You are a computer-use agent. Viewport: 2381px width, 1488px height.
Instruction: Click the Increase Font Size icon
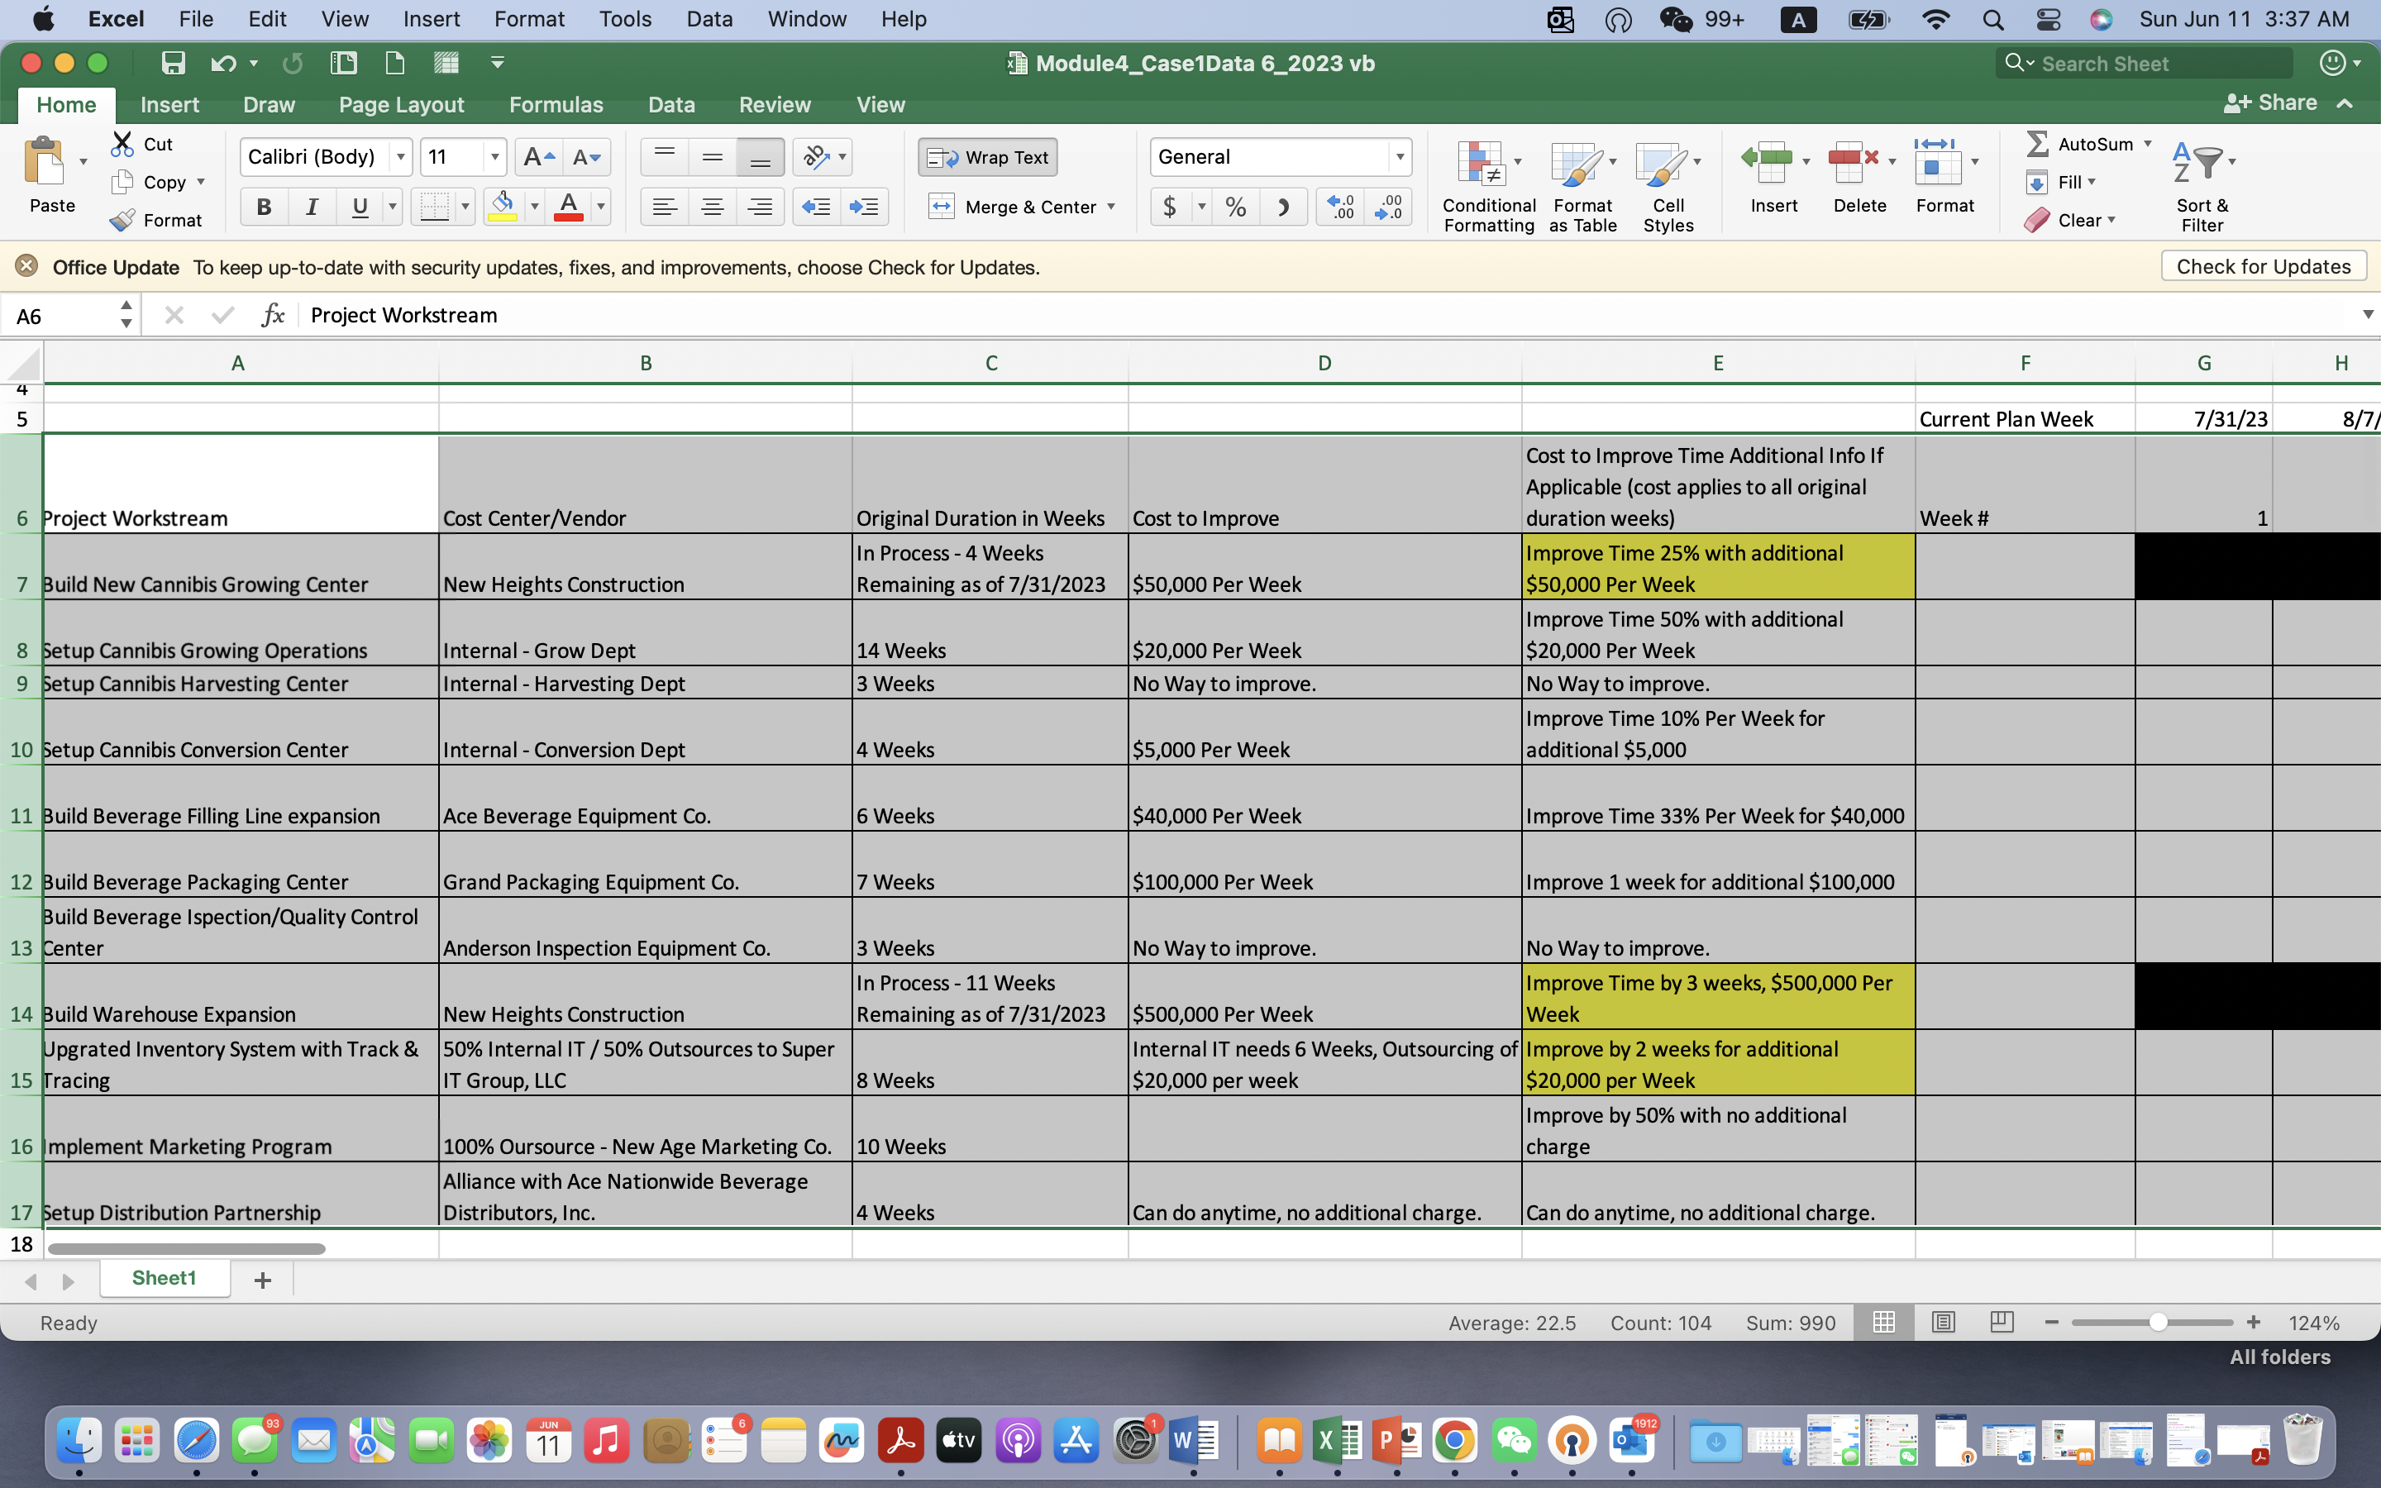tap(537, 157)
